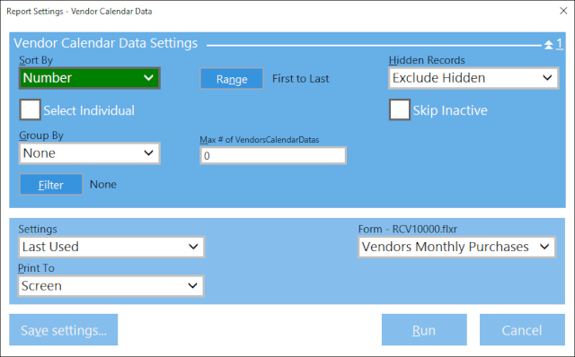
Task: Check the Select Individual checkbox
Action: tap(30, 109)
